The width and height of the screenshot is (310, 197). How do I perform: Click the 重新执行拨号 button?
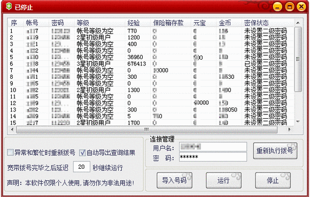(x=275, y=151)
